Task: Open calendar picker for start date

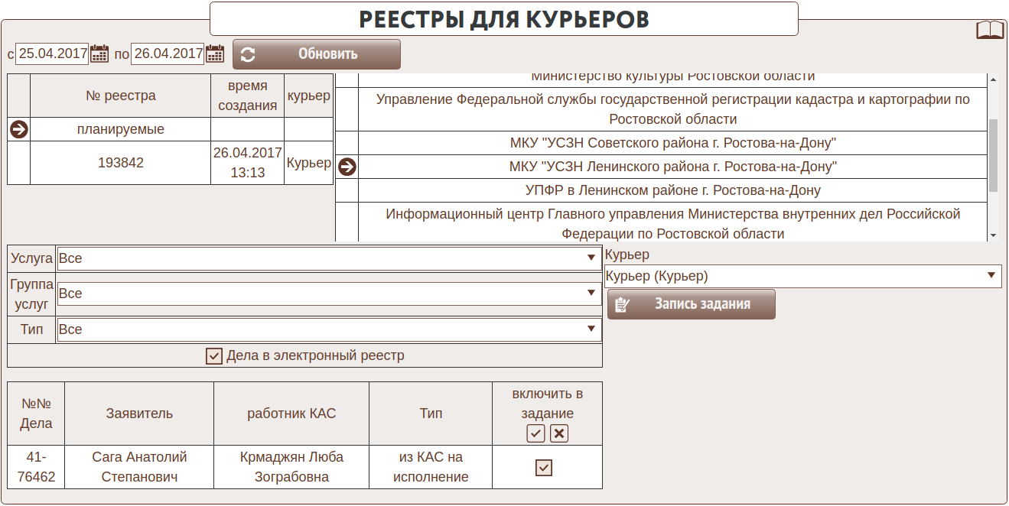Action: [x=99, y=54]
